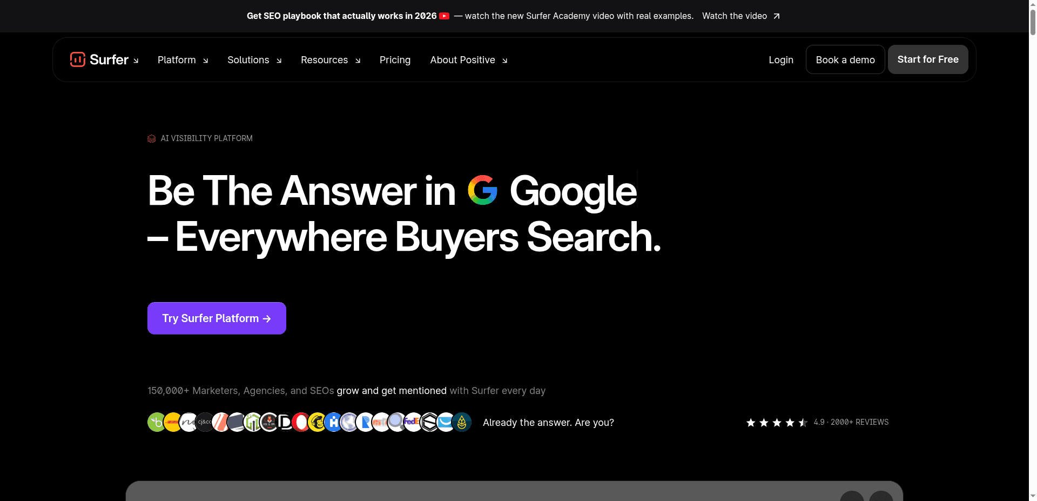Click the hexagon S customer logo
The image size is (1037, 501).
point(429,422)
